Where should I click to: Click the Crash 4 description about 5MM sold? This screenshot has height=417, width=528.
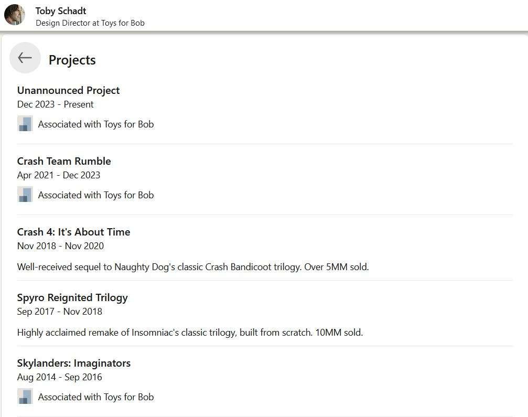(x=193, y=267)
